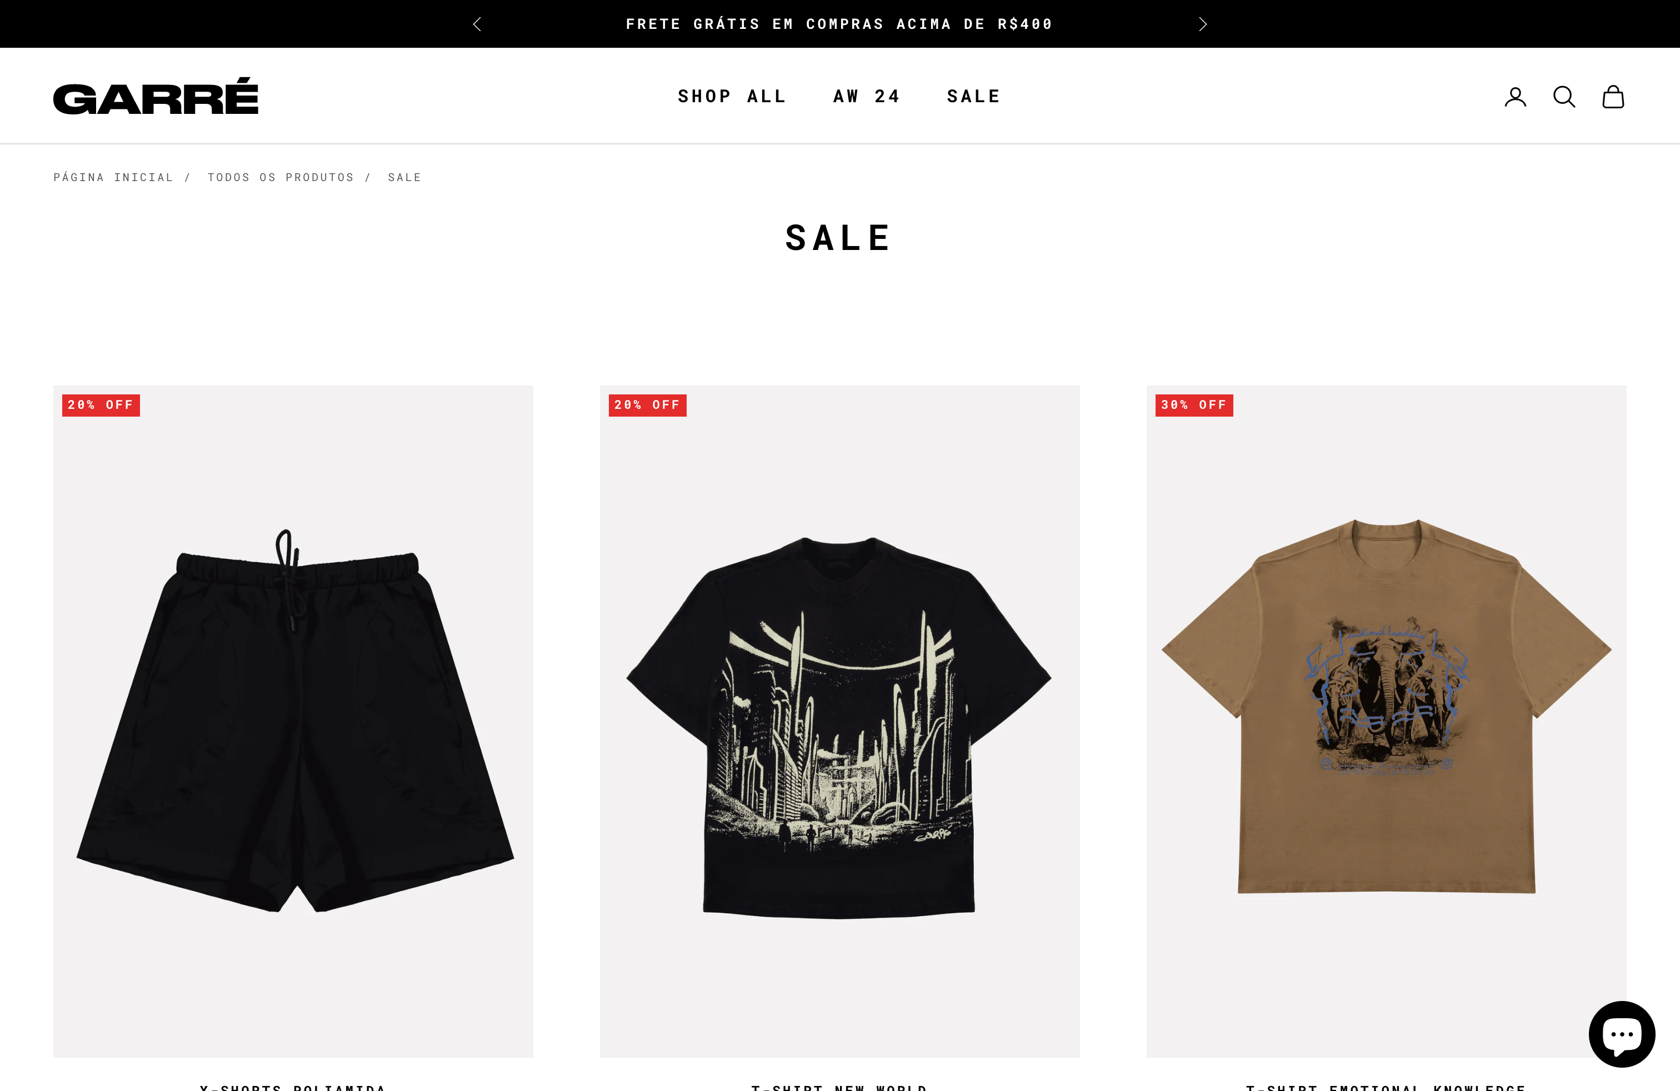
Task: Click the free shipping announcement text
Action: click(x=839, y=24)
